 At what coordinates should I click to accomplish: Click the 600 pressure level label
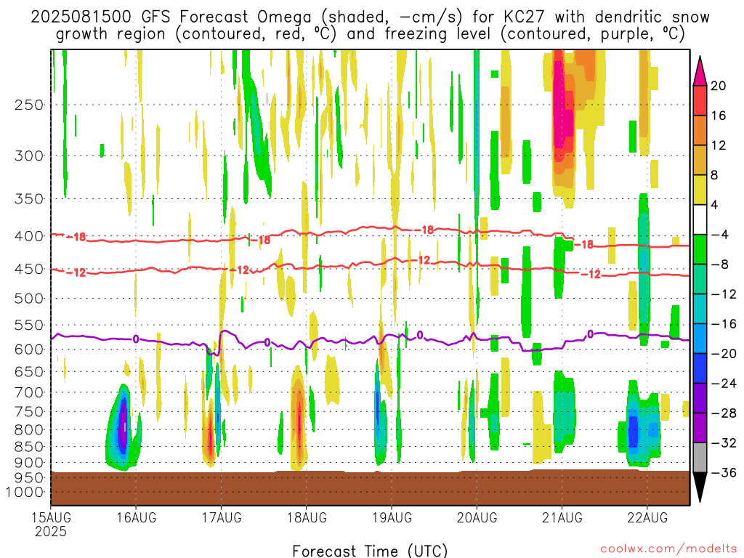click(29, 349)
